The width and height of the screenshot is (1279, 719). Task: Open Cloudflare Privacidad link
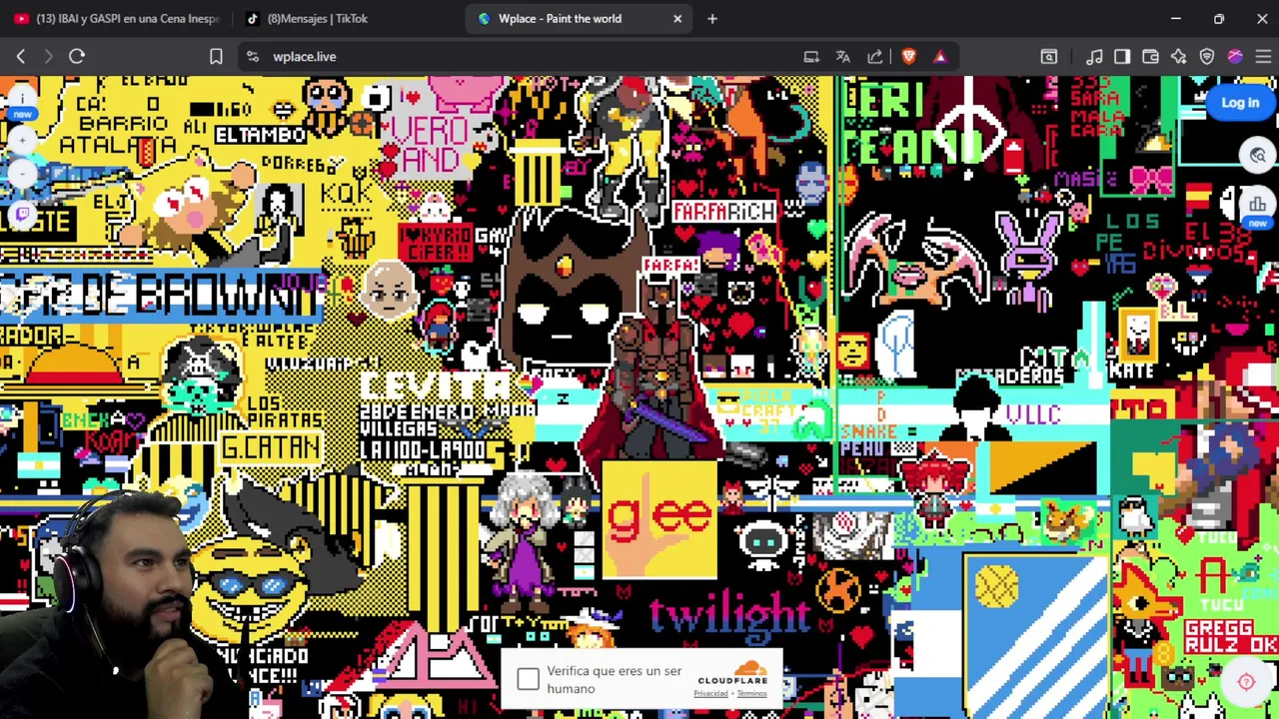pyautogui.click(x=710, y=693)
